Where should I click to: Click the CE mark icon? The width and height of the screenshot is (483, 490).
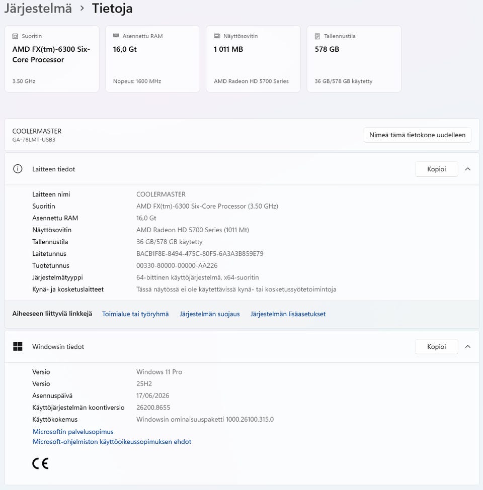tap(40, 463)
